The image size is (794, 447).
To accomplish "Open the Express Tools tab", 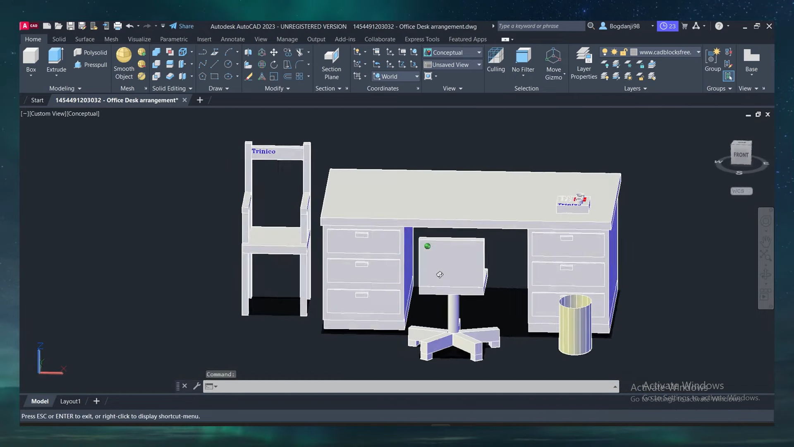I will click(x=422, y=39).
